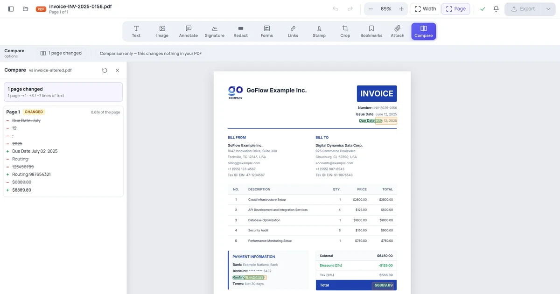Close the Compare panel
The image size is (560, 294).
[x=117, y=70]
